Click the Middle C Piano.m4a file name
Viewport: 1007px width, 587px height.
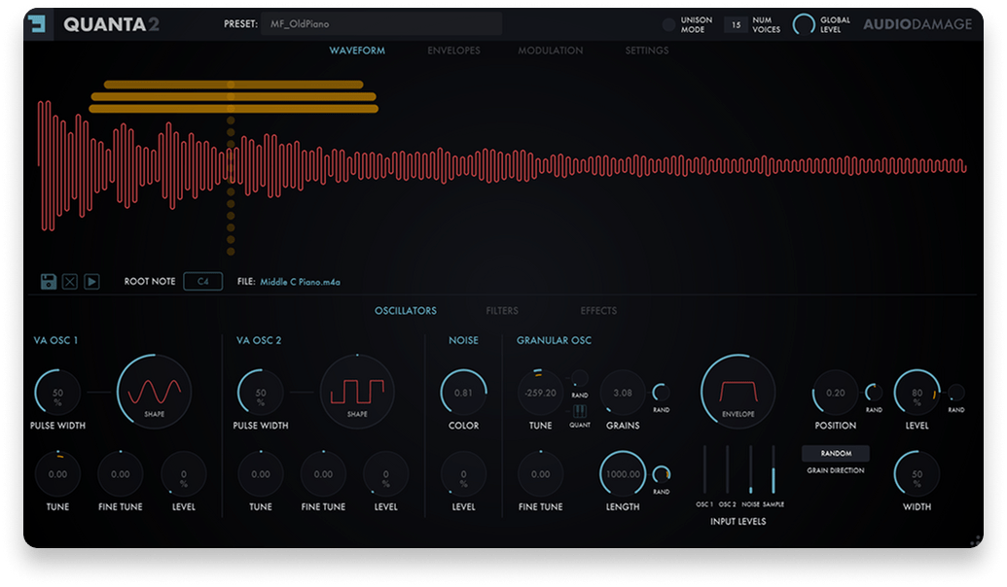301,282
